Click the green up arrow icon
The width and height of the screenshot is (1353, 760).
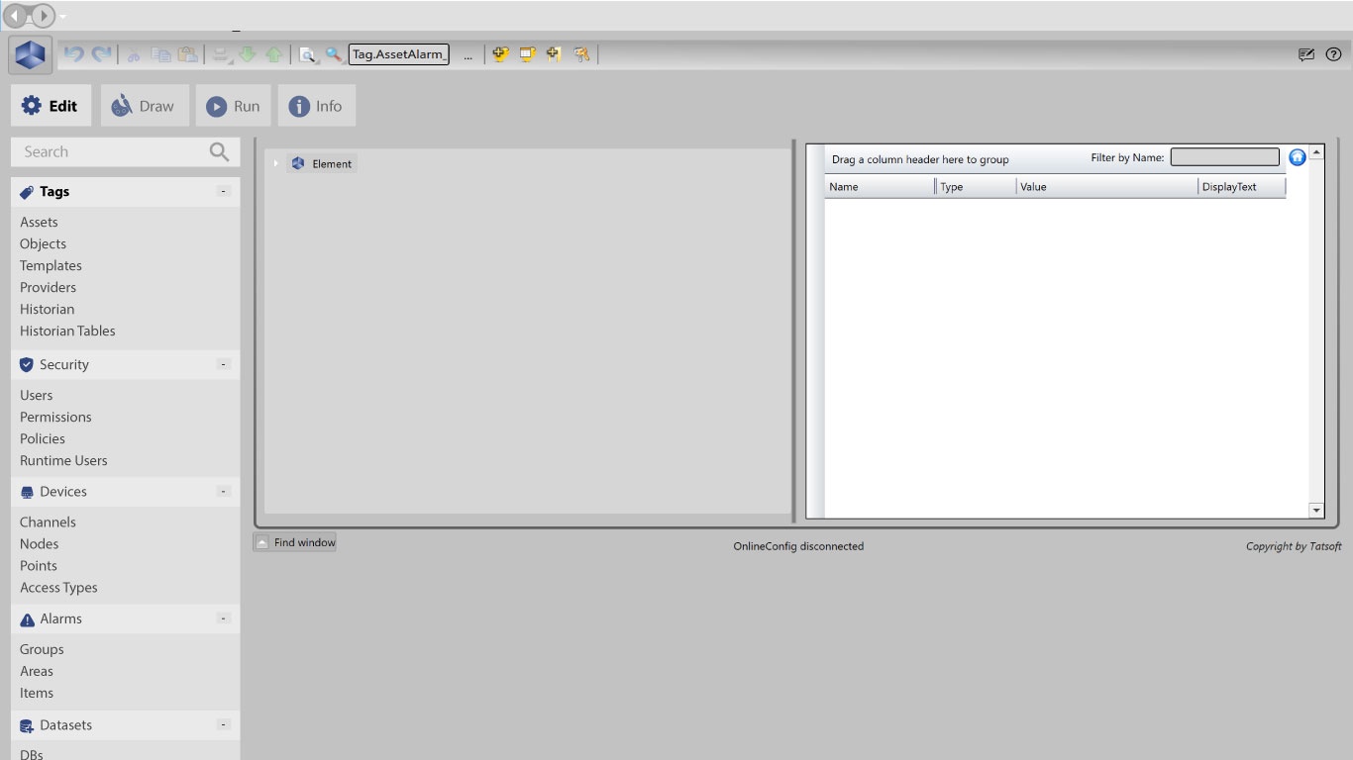pyautogui.click(x=273, y=54)
